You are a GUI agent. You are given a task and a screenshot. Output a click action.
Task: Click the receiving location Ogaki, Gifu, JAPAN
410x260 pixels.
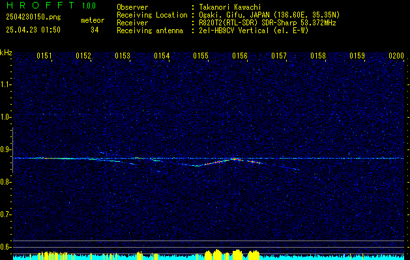click(x=269, y=15)
